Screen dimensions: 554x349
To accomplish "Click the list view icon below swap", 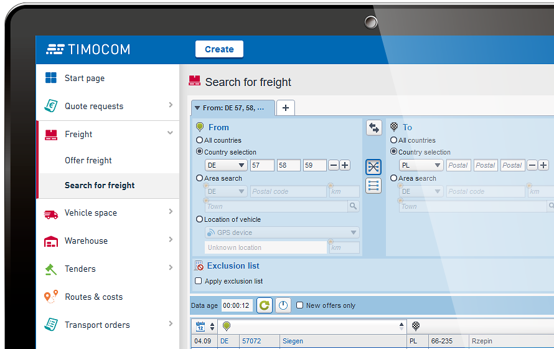I will coord(373,186).
